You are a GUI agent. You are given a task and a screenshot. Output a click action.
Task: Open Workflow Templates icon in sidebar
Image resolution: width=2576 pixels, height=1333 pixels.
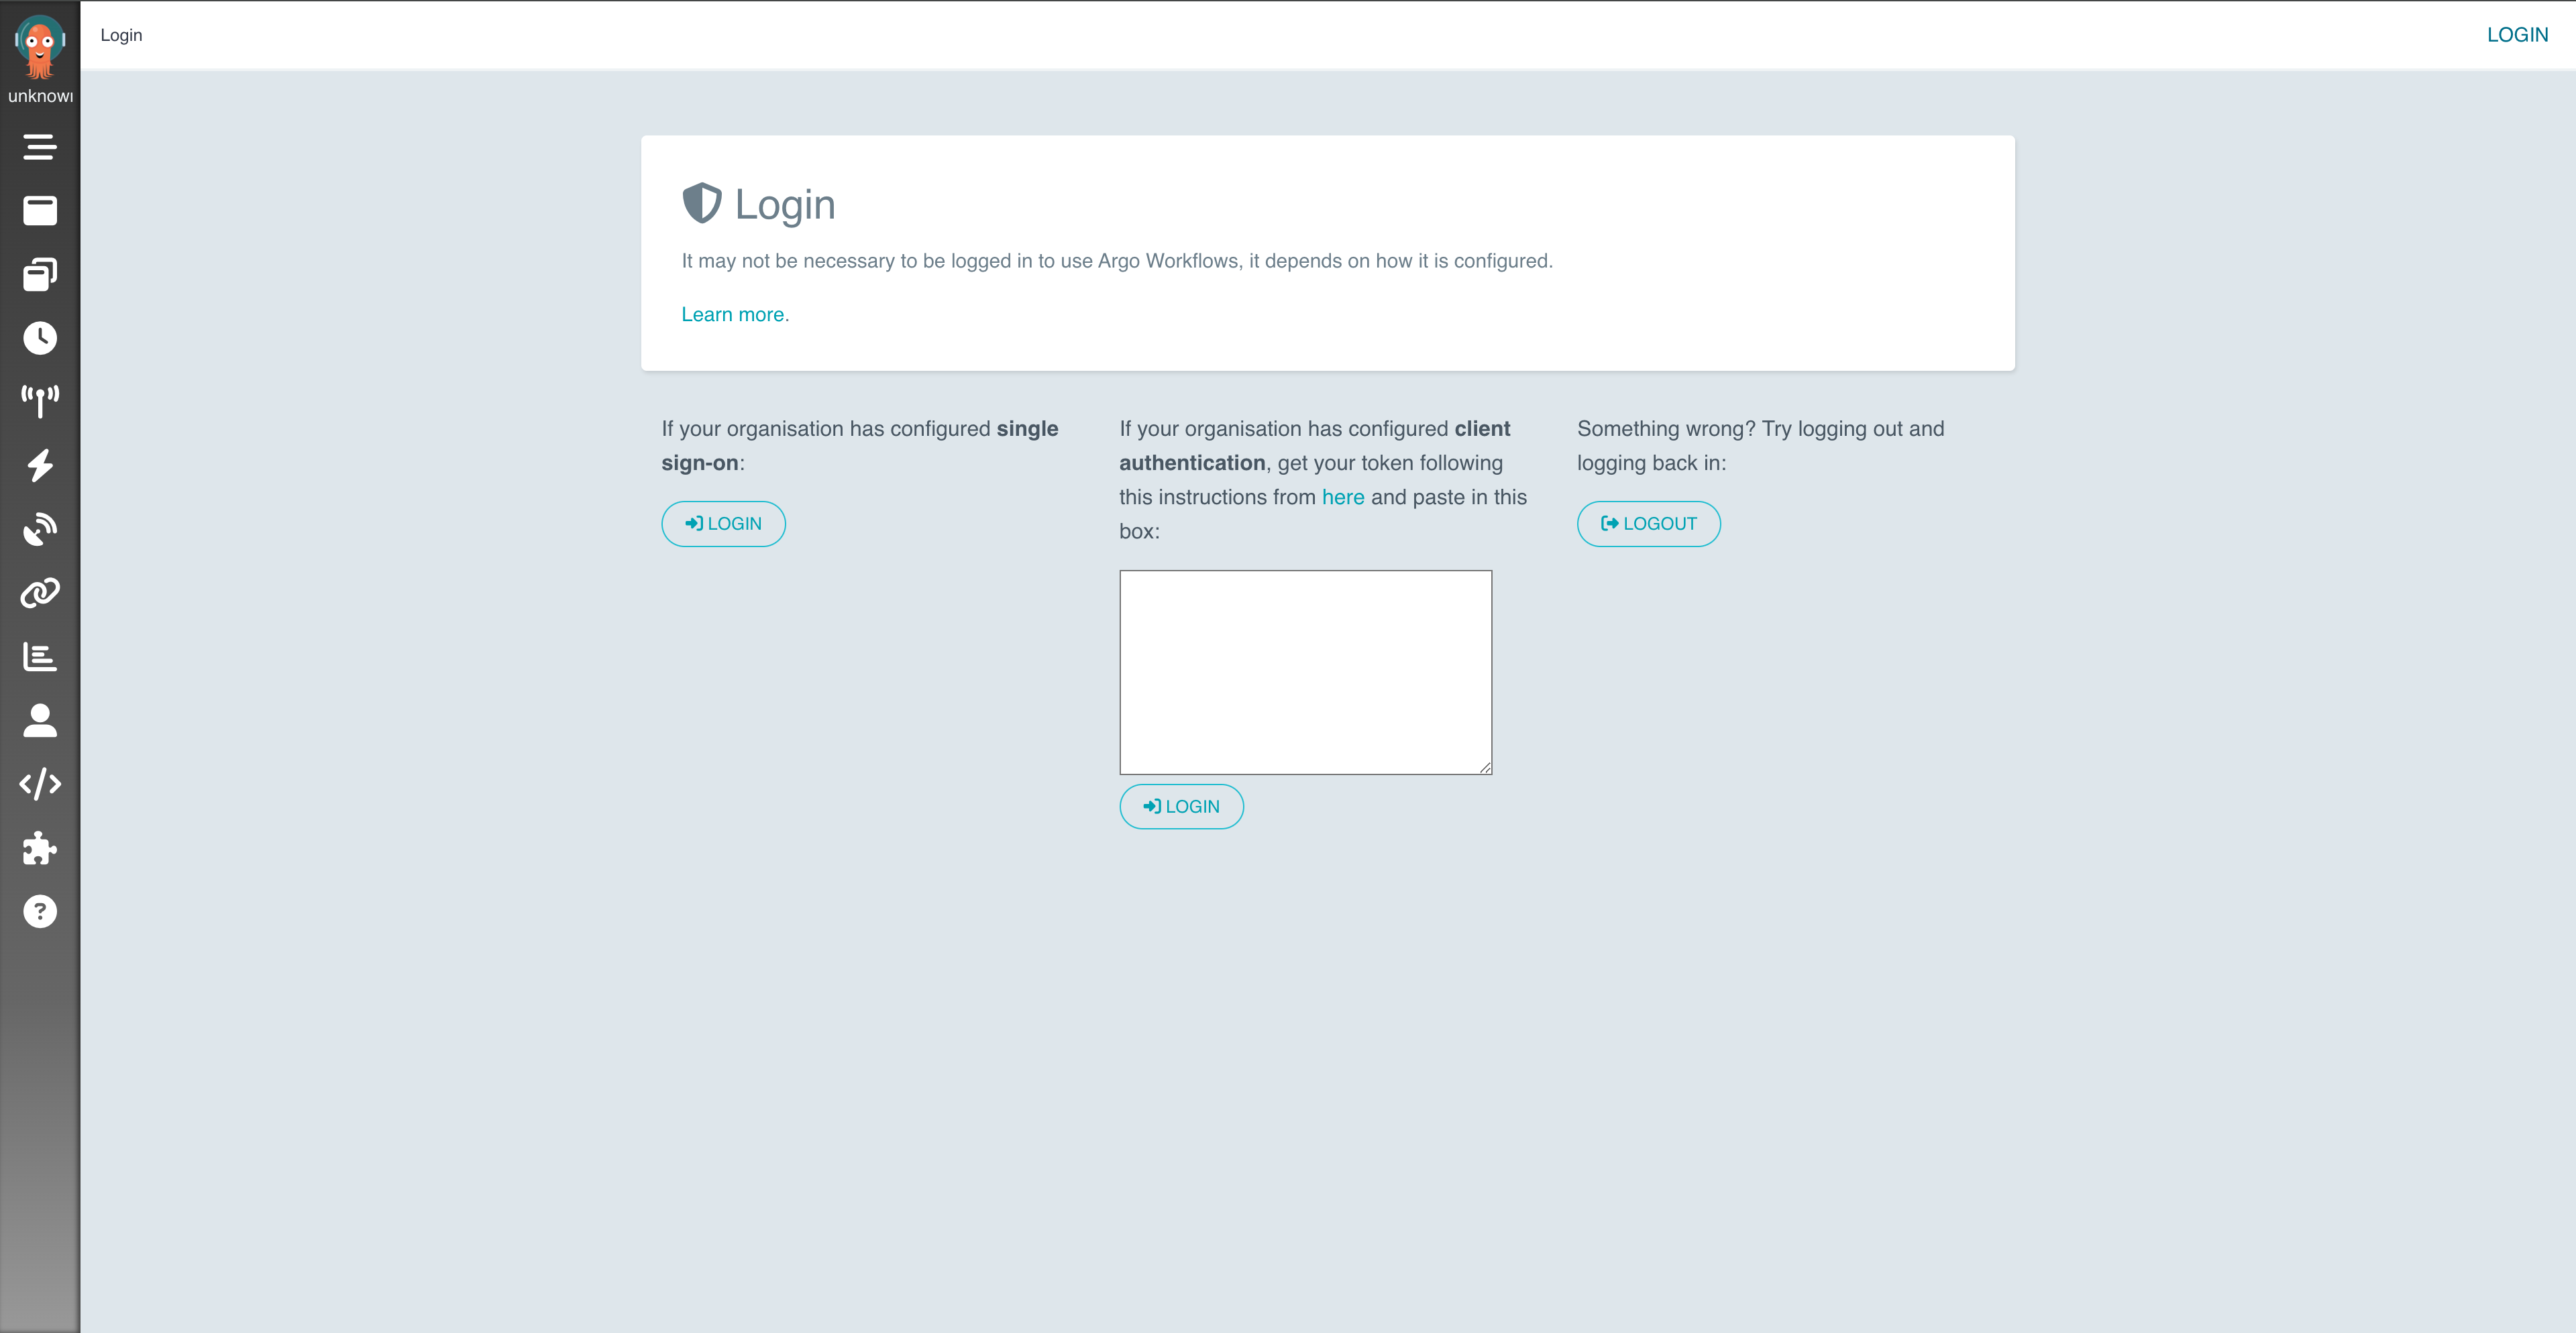[40, 275]
